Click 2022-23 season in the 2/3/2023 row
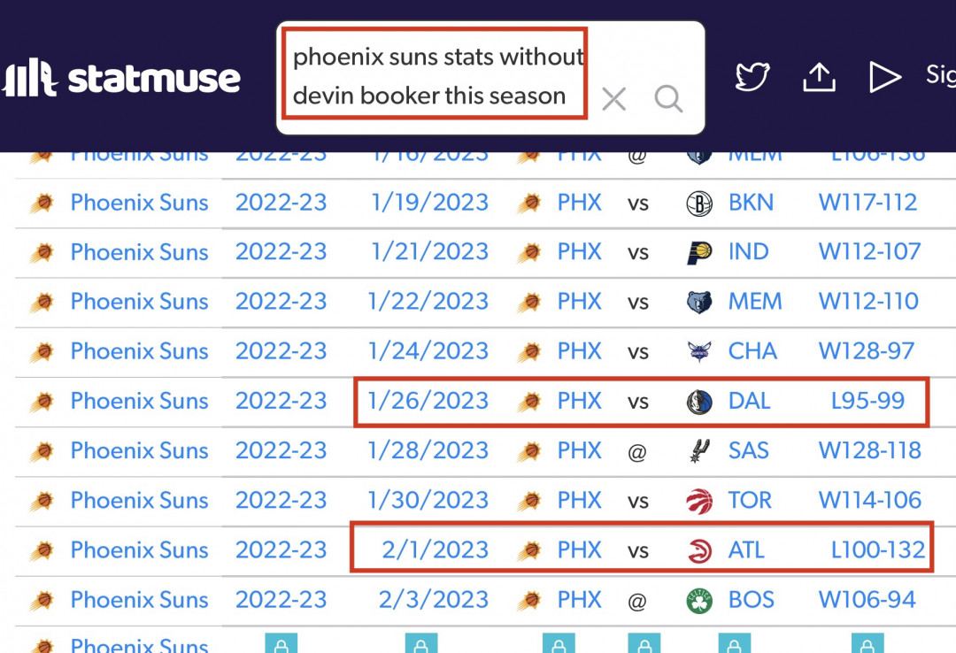Viewport: 956px width, 653px height. pyautogui.click(x=281, y=600)
